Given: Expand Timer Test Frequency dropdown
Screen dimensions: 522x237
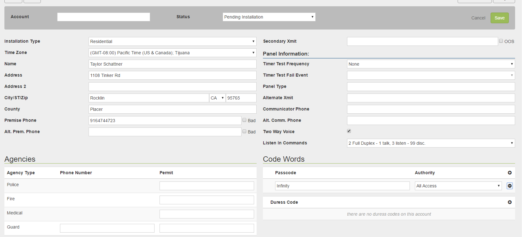Looking at the screenshot, I should [x=431, y=64].
